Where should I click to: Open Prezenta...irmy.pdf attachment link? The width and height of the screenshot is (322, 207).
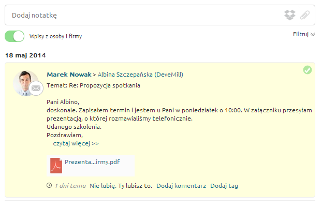92,162
